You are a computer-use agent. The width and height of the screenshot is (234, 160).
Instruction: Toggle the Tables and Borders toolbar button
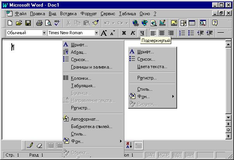tap(183, 23)
